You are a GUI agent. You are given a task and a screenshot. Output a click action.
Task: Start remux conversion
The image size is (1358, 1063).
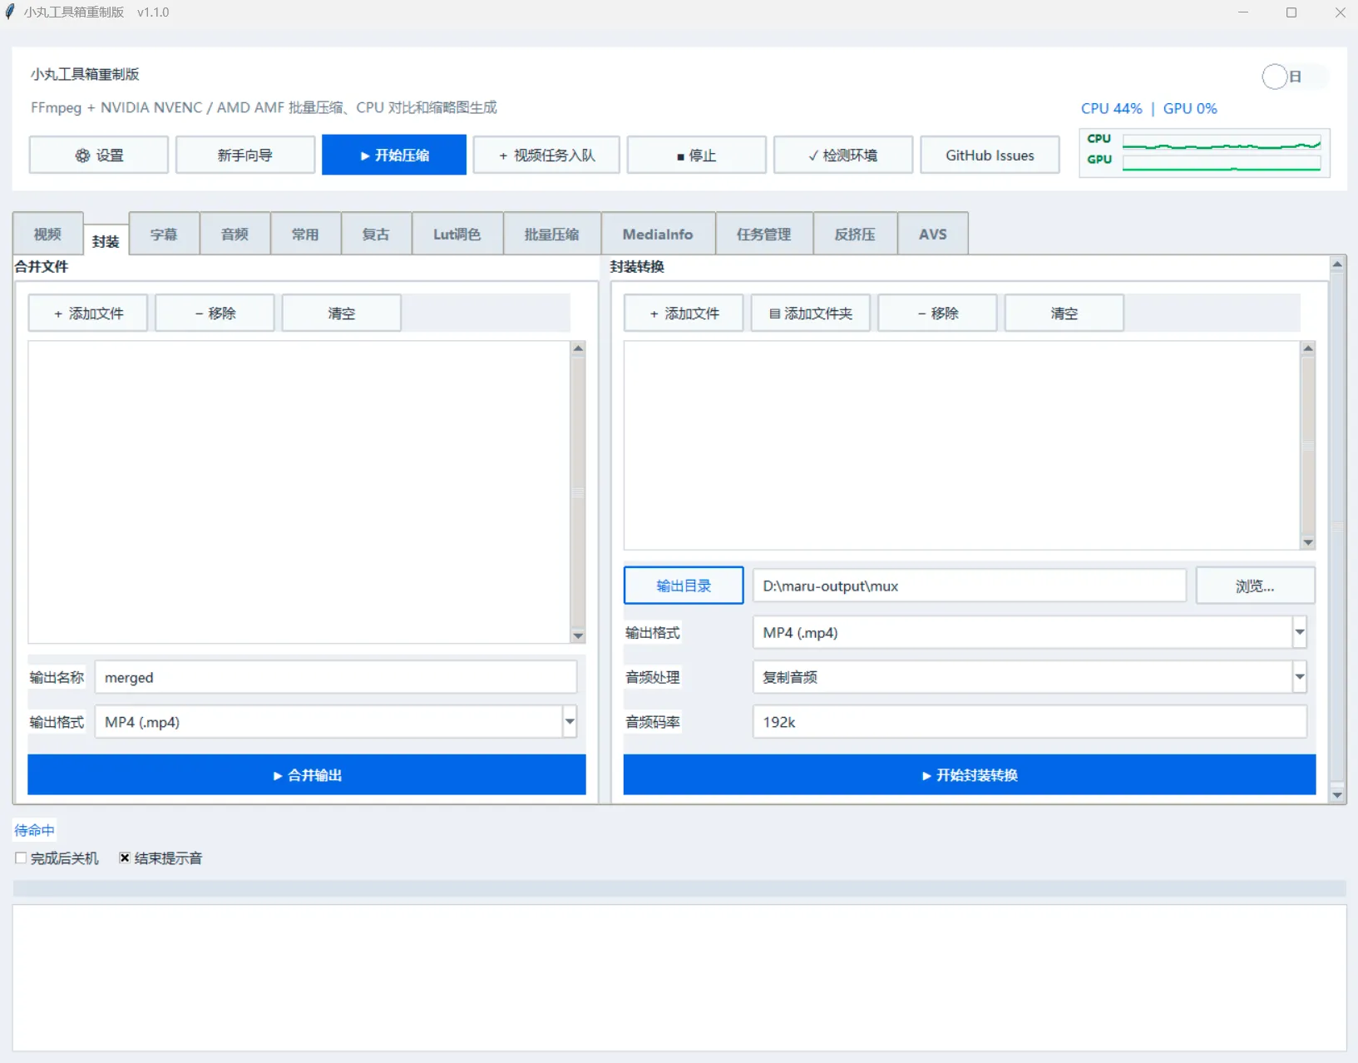970,774
